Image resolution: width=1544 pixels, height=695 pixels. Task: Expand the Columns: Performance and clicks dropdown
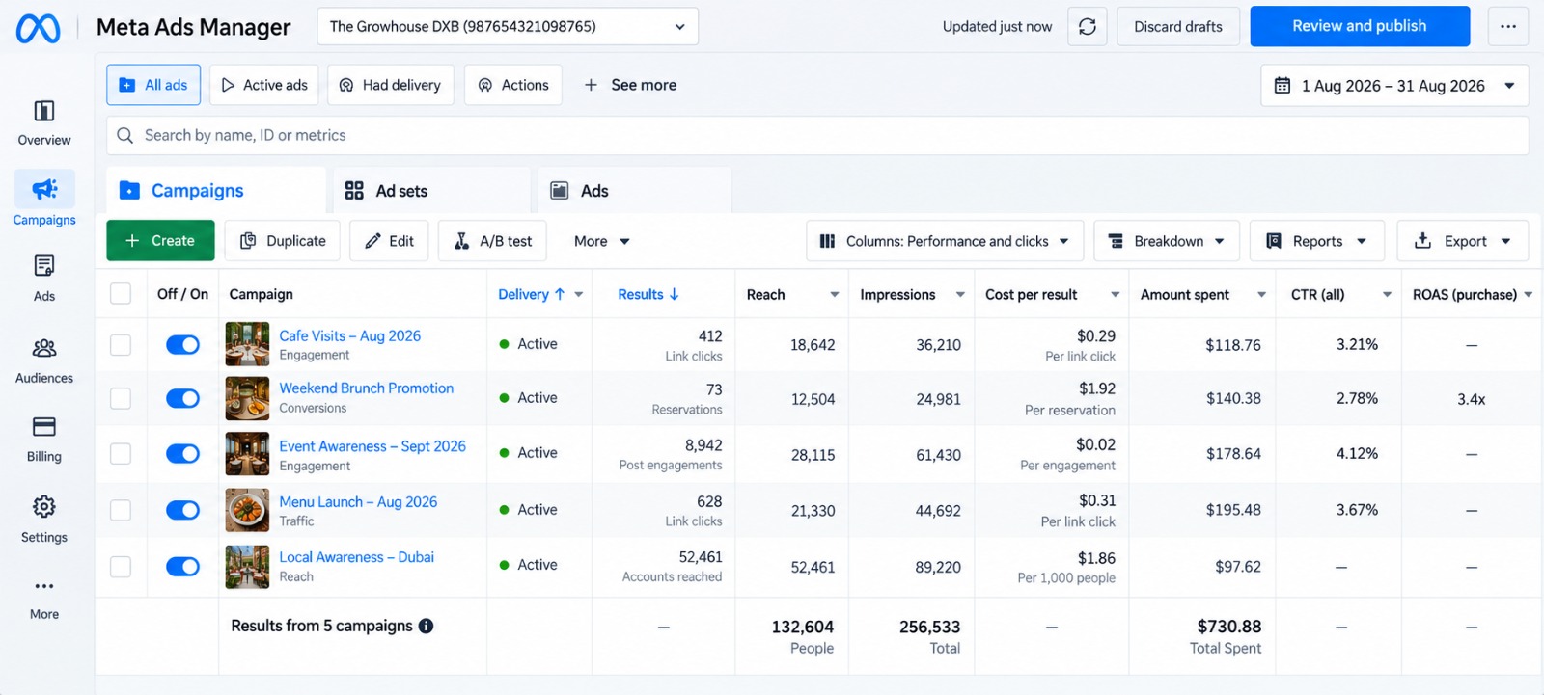click(x=945, y=241)
